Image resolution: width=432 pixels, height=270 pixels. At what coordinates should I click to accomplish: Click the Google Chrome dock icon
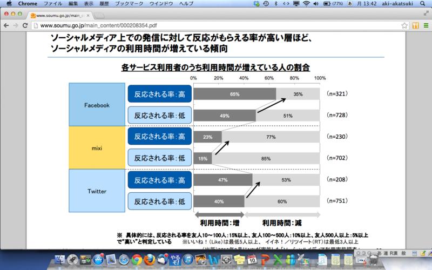137,260
